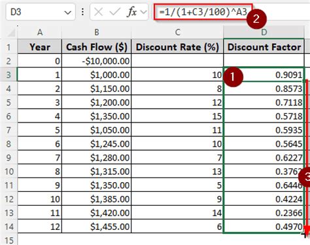Select the $1,420.00 cash flow cell

97,213
